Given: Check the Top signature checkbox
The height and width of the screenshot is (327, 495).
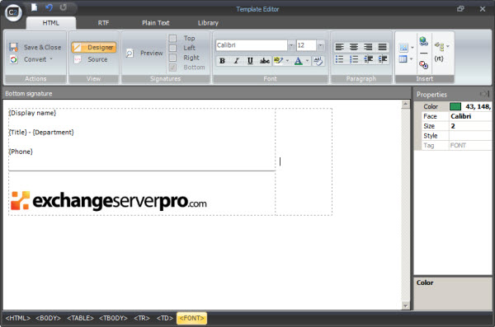Looking at the screenshot, I should (172, 39).
